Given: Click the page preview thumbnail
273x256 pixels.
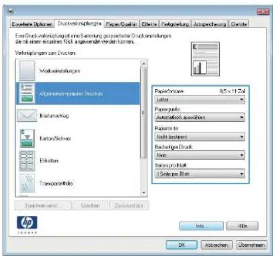Looking at the screenshot, I should 205,59.
